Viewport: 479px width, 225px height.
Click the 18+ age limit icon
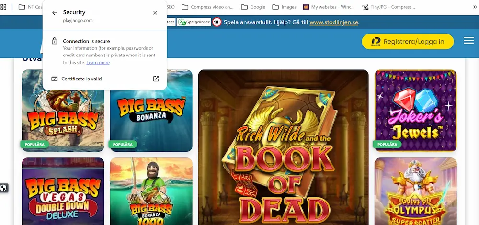pos(217,22)
